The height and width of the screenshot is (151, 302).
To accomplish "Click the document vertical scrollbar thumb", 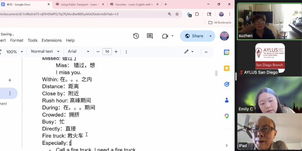I will pos(216,73).
